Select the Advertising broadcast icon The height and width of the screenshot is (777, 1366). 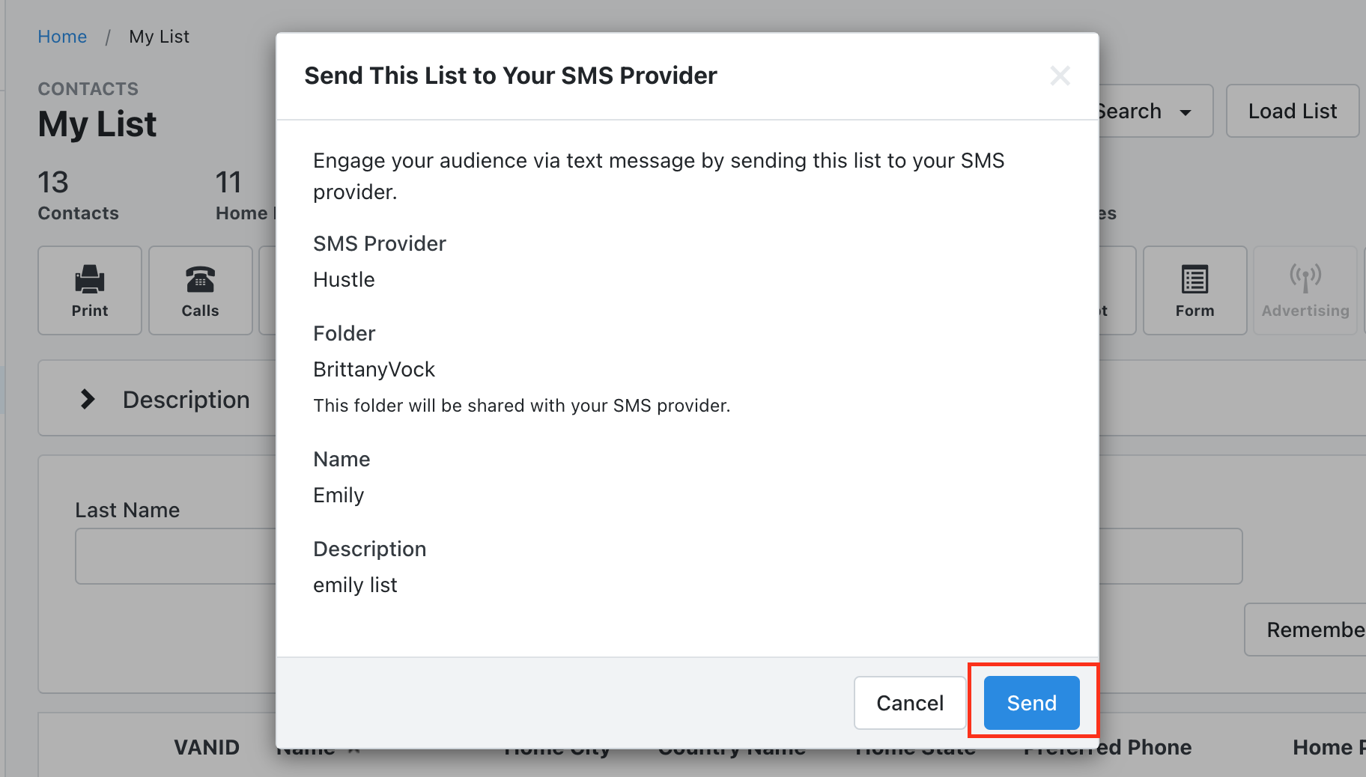tap(1305, 278)
